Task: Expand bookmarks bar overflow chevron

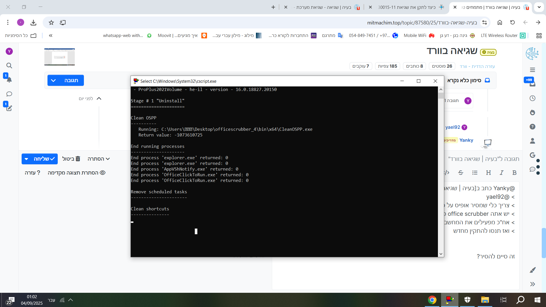Action: [x=51, y=36]
